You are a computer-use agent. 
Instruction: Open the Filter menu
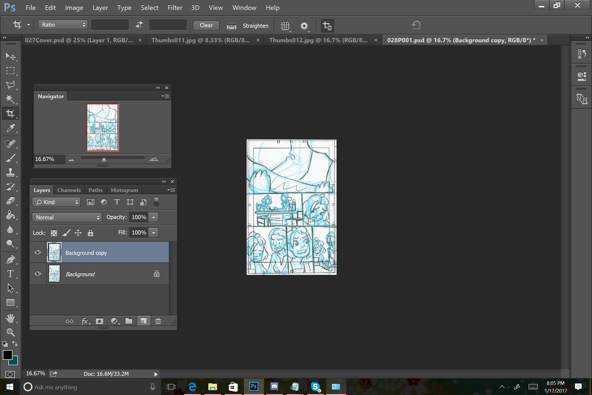175,7
